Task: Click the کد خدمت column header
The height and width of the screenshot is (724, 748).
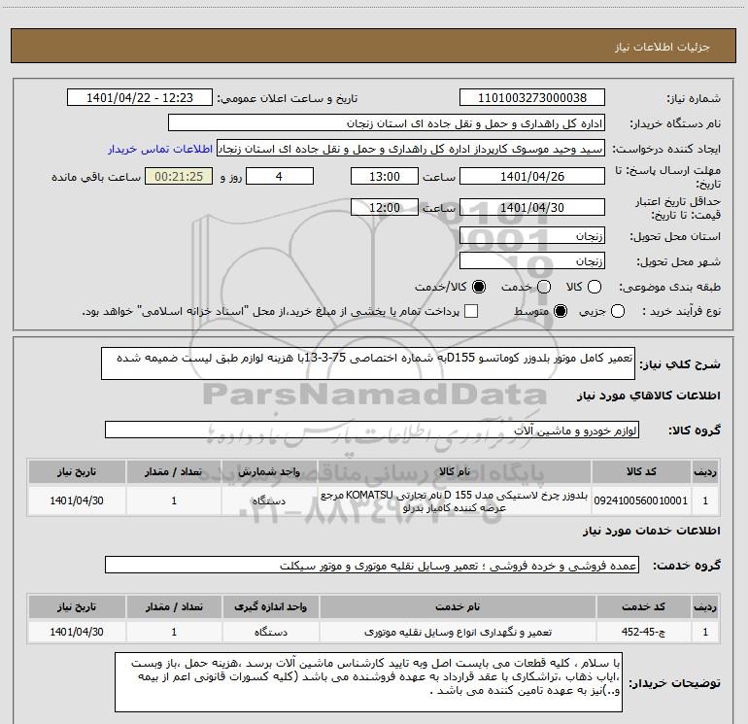Action: (643, 606)
